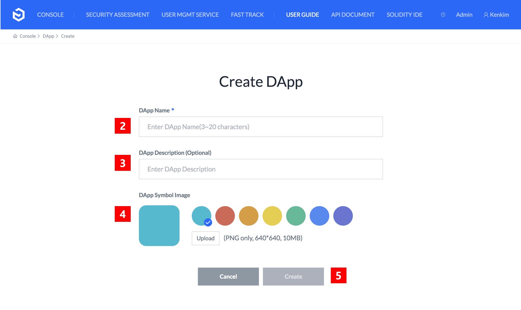Click the hexagon logo in header
This screenshot has width=521, height=310.
pos(19,15)
